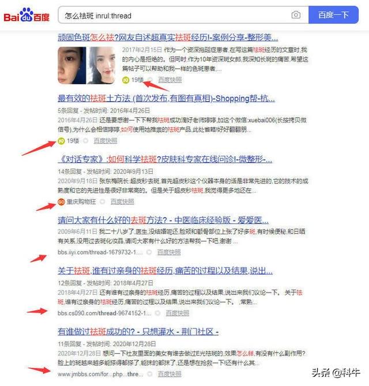Open the 顽固色斑怎么祛 result title
The image size is (369, 386).
[168, 38]
